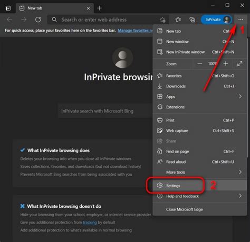250x242 pixels.
Task: Expand the More tools submenu
Action: point(200,172)
